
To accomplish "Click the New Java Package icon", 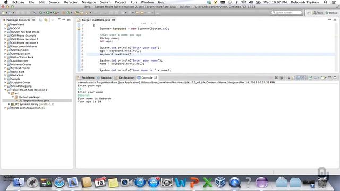I will coord(63,13).
